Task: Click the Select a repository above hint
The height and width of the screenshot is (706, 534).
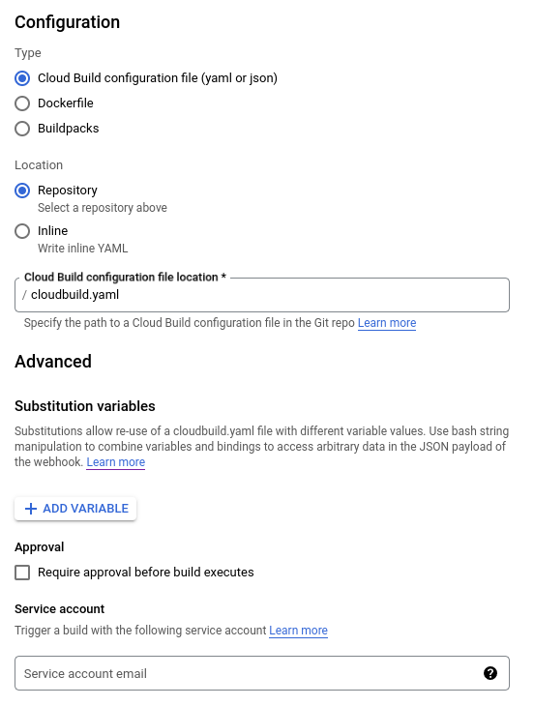Action: [x=103, y=208]
